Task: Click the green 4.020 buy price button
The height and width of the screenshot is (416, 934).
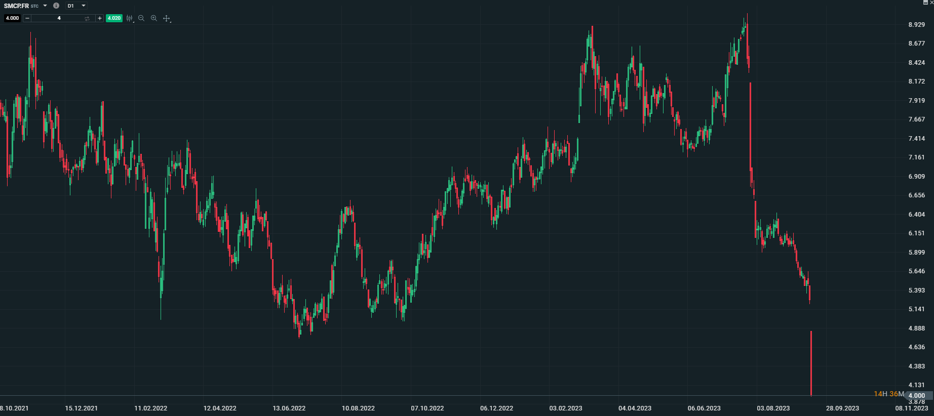Action: [114, 18]
